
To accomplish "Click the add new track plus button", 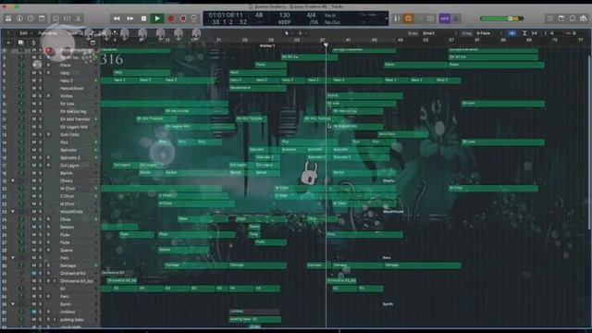I will click(x=8, y=43).
